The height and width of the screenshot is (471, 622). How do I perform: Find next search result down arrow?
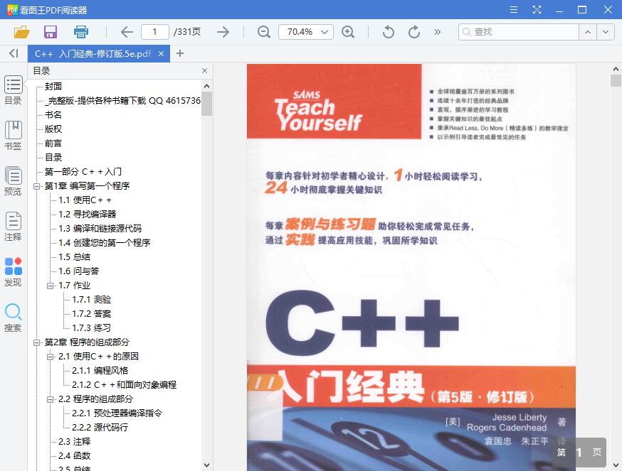pos(606,32)
